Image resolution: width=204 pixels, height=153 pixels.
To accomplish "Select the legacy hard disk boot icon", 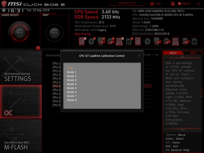I will [138, 41].
